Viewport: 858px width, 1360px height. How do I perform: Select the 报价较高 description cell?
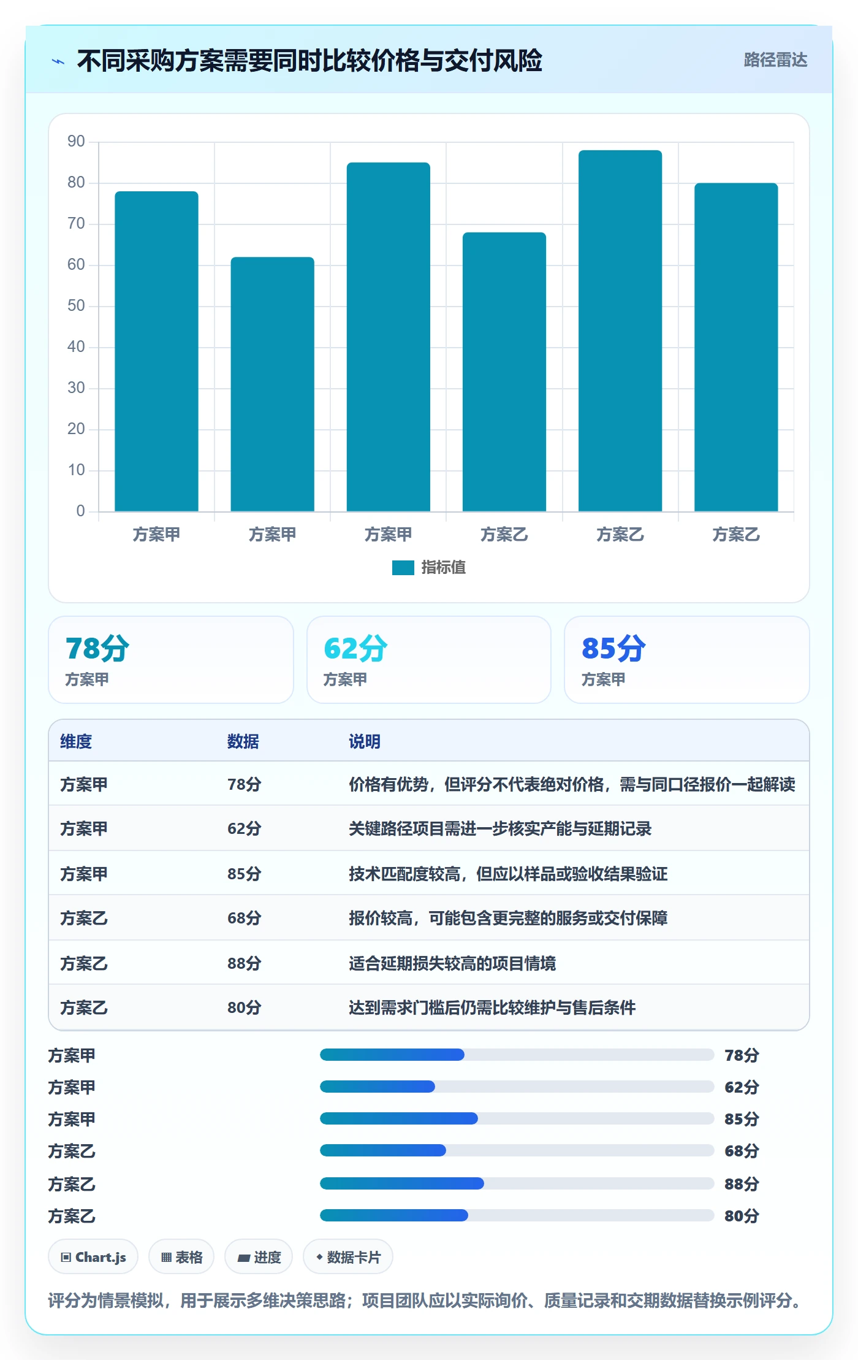[508, 918]
